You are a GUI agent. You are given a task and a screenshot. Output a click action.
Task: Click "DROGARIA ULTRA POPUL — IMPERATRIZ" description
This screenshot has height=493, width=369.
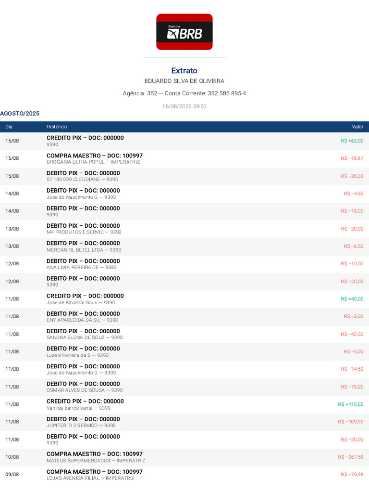click(93, 162)
